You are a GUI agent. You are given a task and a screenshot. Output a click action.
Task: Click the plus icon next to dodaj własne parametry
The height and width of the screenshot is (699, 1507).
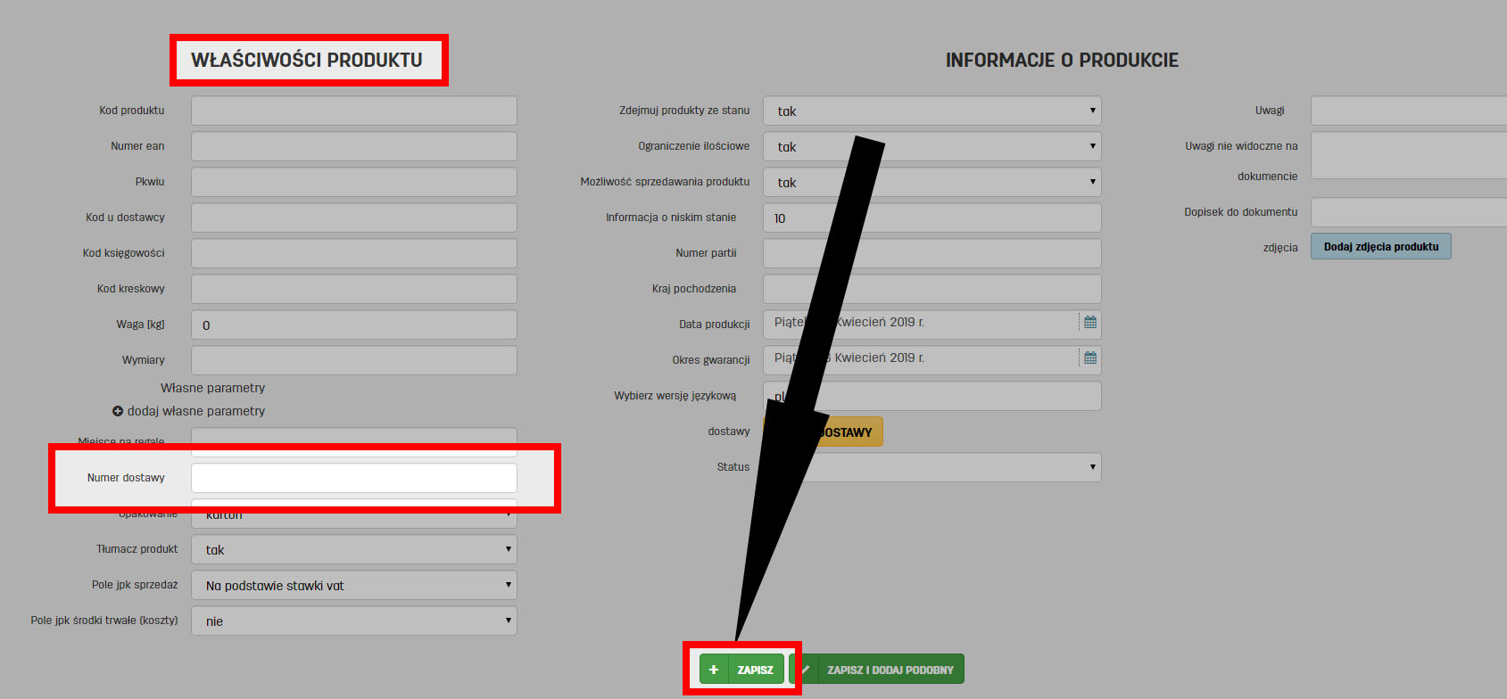[117, 411]
